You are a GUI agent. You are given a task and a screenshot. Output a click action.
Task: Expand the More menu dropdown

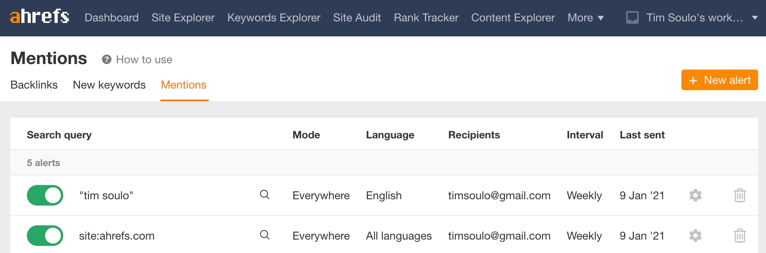(x=585, y=18)
